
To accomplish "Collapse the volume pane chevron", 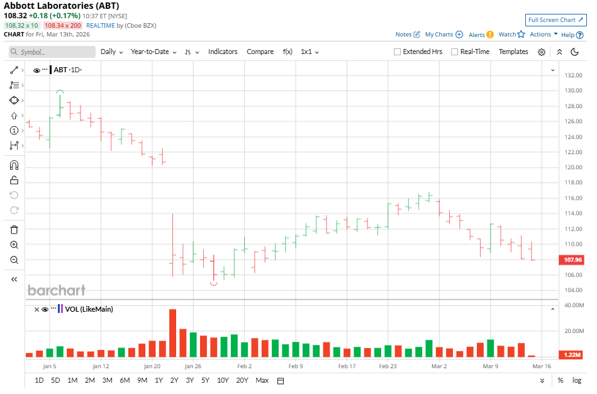I will 553,309.
